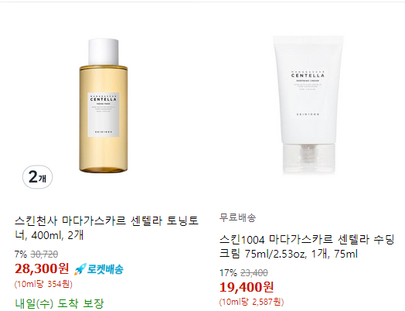Click the 2개 quantity badge

tap(38, 177)
